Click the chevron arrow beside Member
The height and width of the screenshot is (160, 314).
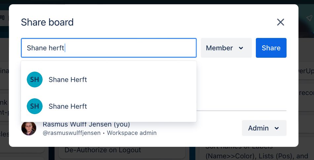241,48
